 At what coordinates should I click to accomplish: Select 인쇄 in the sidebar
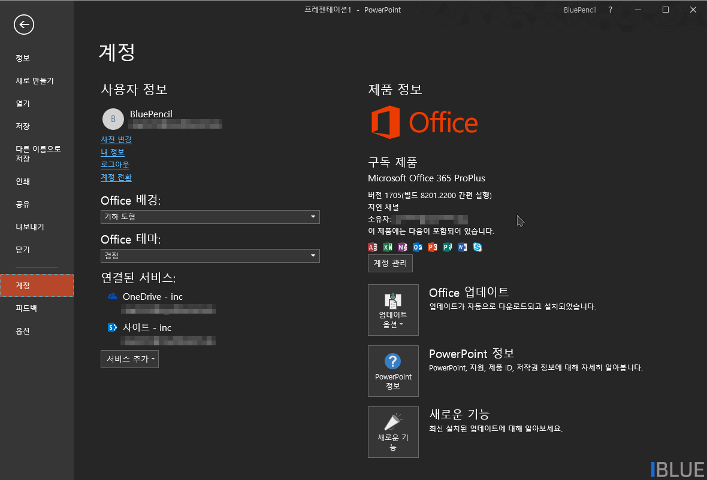tap(37, 181)
